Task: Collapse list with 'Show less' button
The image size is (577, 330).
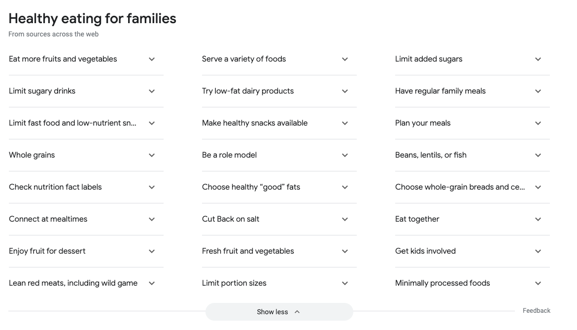Action: pos(279,312)
